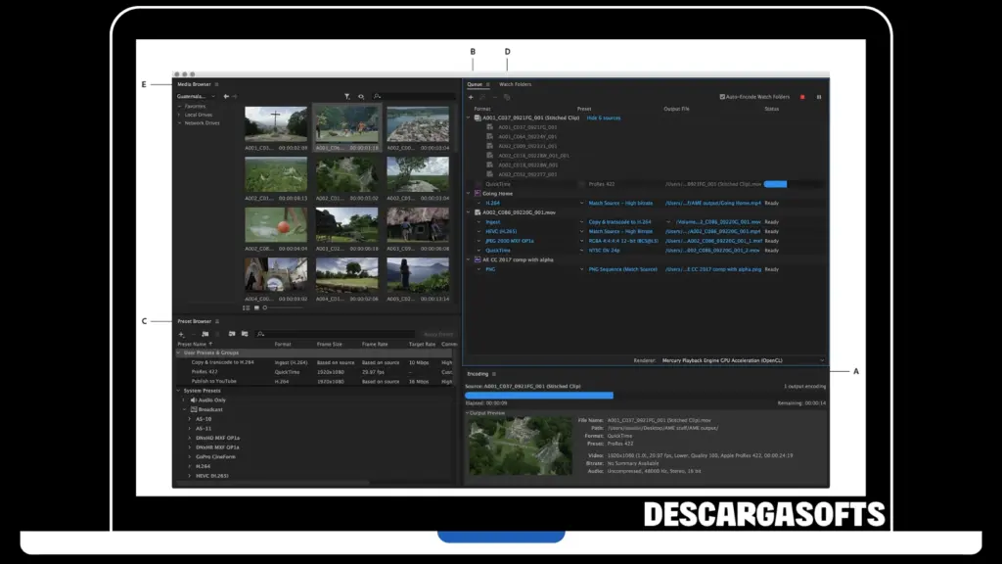Click the Apply Preset button
The image size is (1002, 564).
(x=435, y=334)
